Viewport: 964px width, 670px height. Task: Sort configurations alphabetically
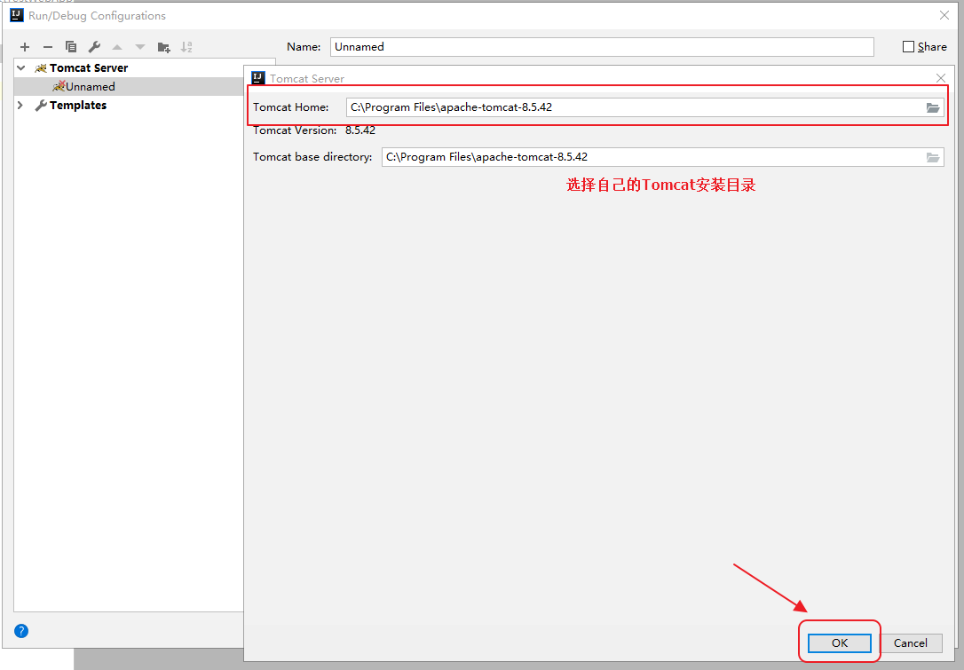pos(186,47)
